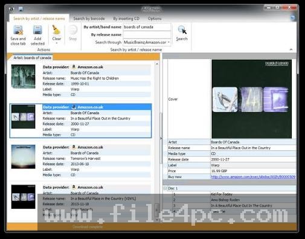Click the large cover image in details panel
305x239 pixels.
coord(252,99)
